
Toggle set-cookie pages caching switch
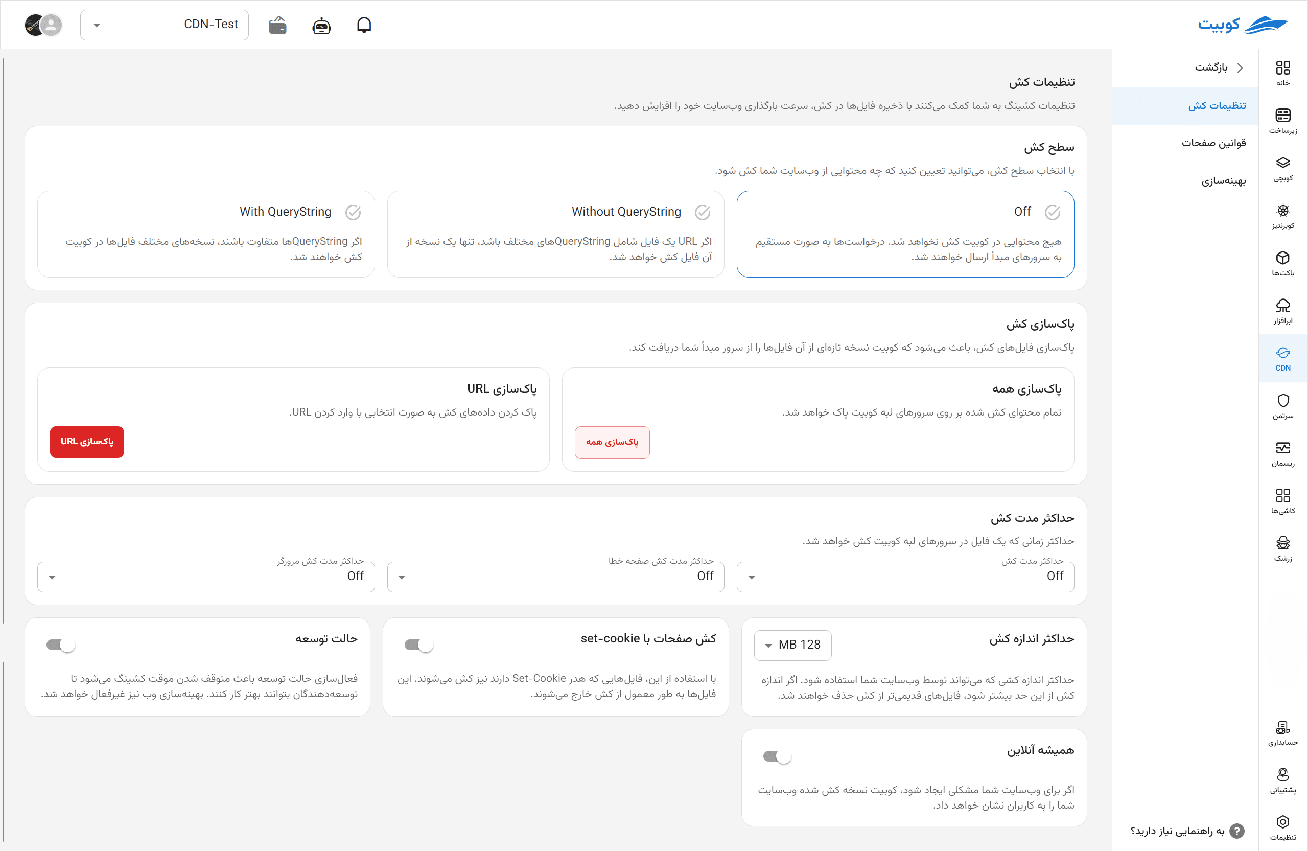[419, 645]
